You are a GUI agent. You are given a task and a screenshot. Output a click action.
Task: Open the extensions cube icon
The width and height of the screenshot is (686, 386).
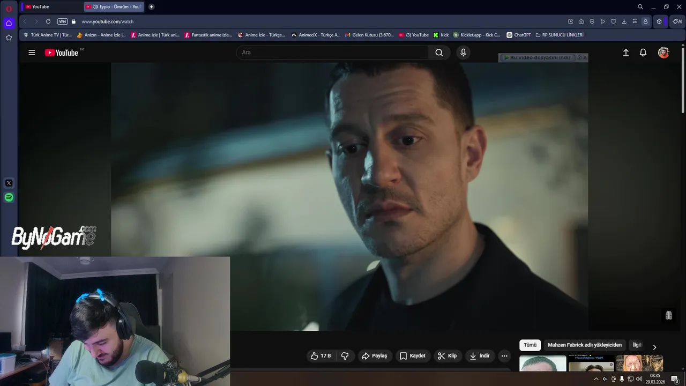click(659, 21)
